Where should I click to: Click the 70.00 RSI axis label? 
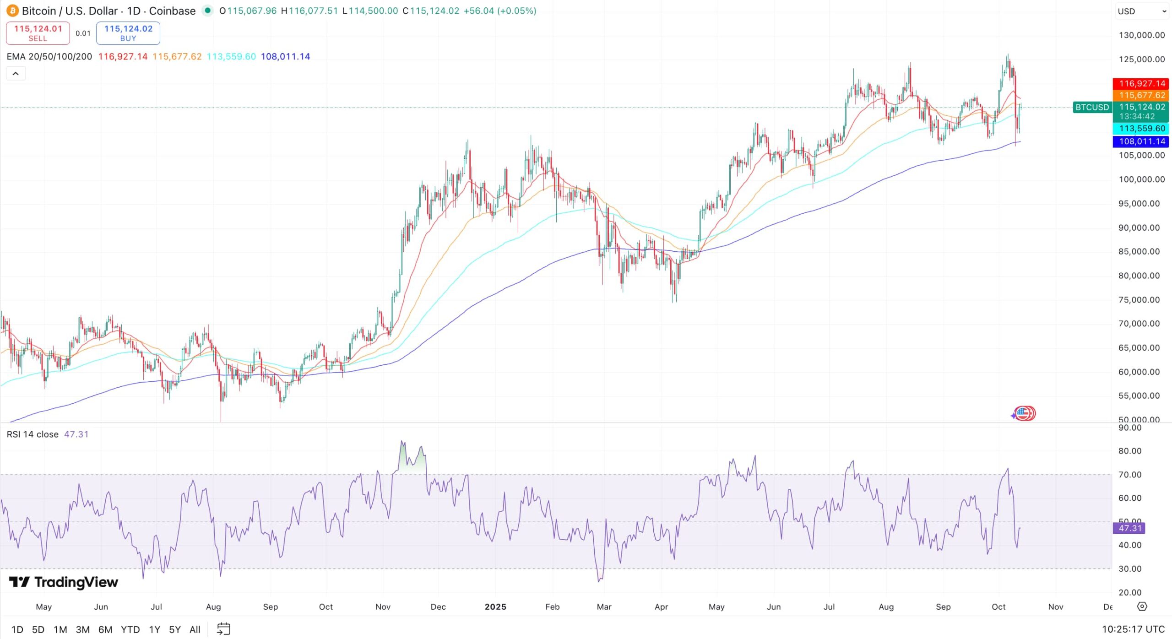point(1129,475)
